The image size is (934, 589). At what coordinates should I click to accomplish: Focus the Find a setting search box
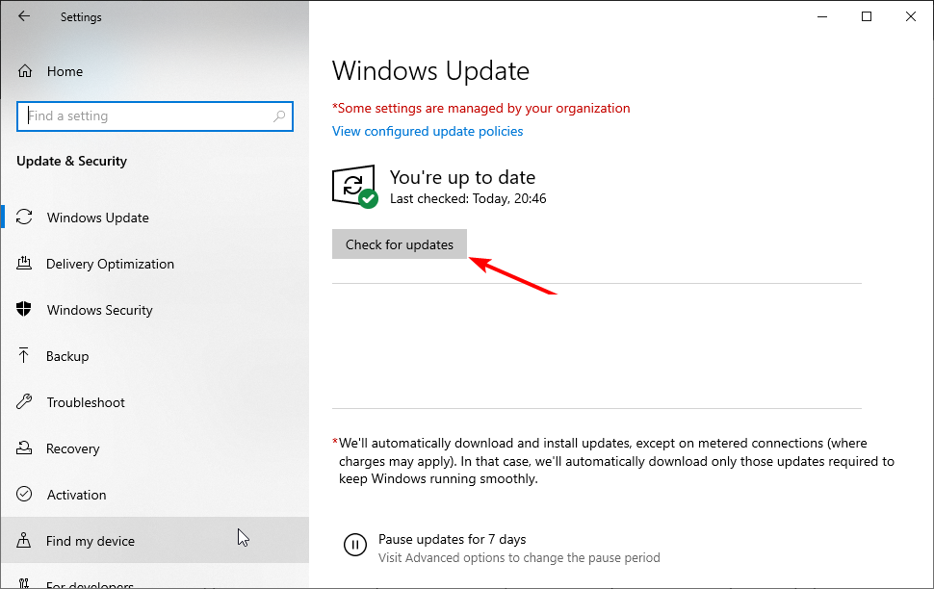144,116
